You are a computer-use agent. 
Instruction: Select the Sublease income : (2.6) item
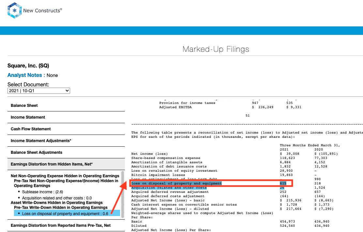[x=43, y=192]
